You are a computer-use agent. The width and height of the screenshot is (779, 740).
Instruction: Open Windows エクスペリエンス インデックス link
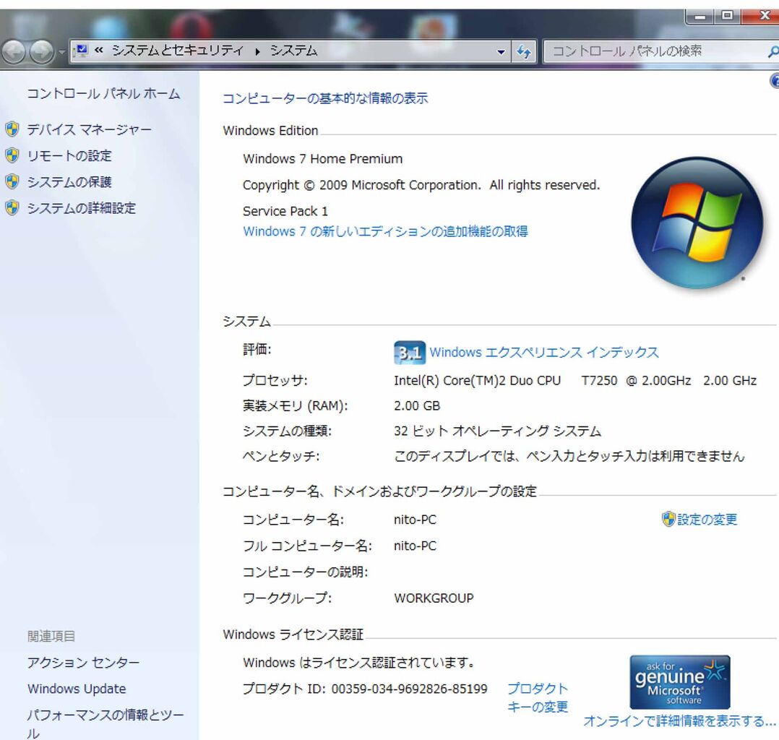pyautogui.click(x=544, y=353)
